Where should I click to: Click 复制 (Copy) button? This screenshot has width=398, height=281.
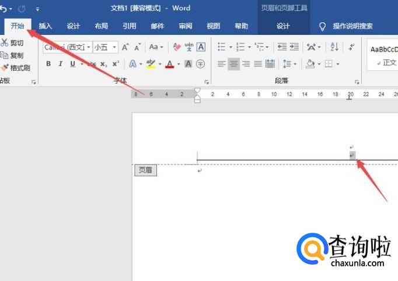12,55
